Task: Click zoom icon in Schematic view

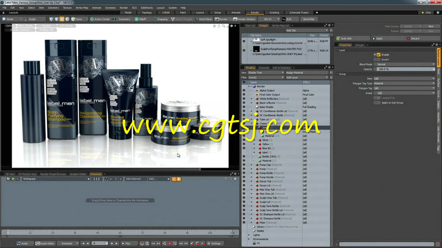Action: 230,179
